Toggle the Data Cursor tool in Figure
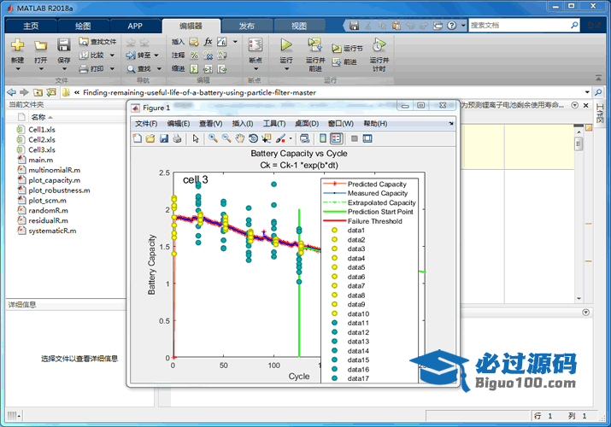This screenshot has height=427, width=611. (x=267, y=138)
